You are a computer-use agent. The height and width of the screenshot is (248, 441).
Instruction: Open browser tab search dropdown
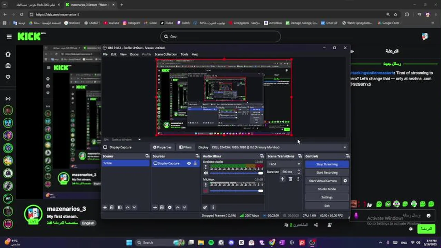click(4, 5)
